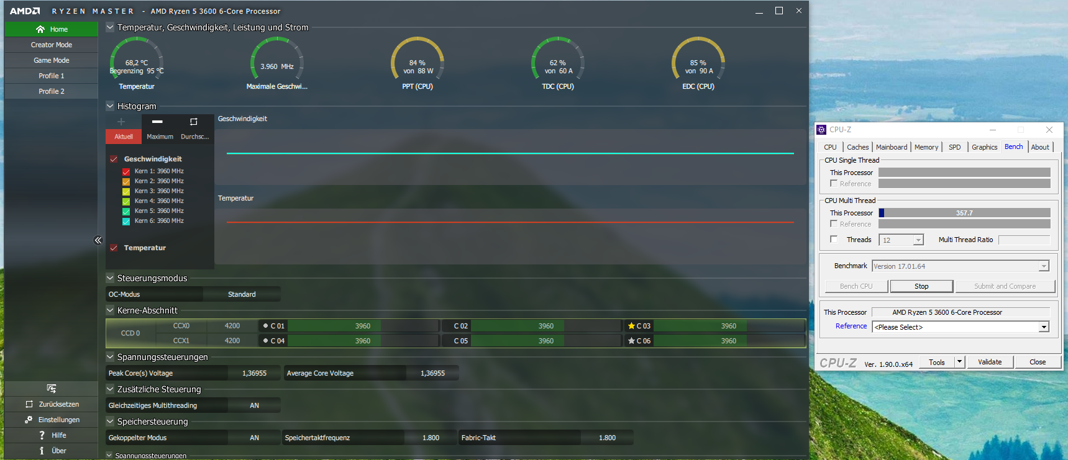1068x460 pixels.
Task: Click the silver star icon on core C 06
Action: (631, 341)
